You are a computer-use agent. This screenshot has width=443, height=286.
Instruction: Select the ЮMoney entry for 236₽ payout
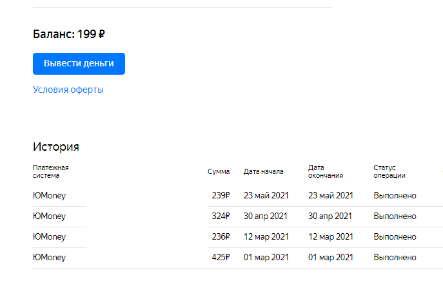(49, 237)
